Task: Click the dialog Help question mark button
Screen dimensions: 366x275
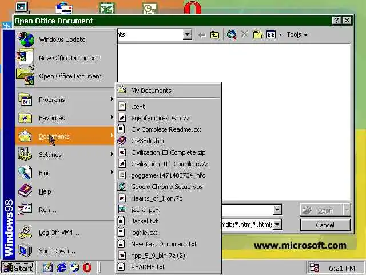Action: click(336, 21)
